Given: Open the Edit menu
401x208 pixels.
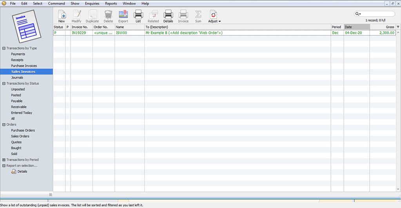Looking at the screenshot, I should click(x=24, y=3).
